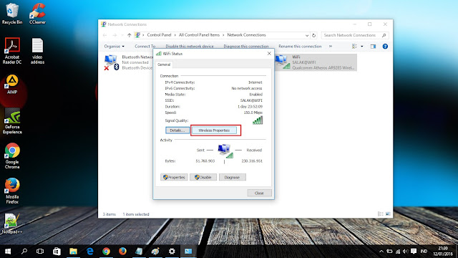
Task: Open Google Chrome desktop shortcut
Action: pos(12,156)
